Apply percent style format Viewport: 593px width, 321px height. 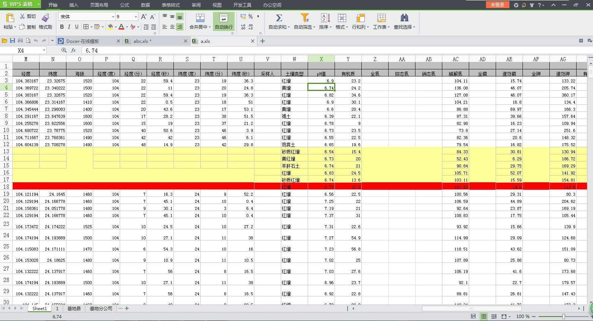(251, 16)
